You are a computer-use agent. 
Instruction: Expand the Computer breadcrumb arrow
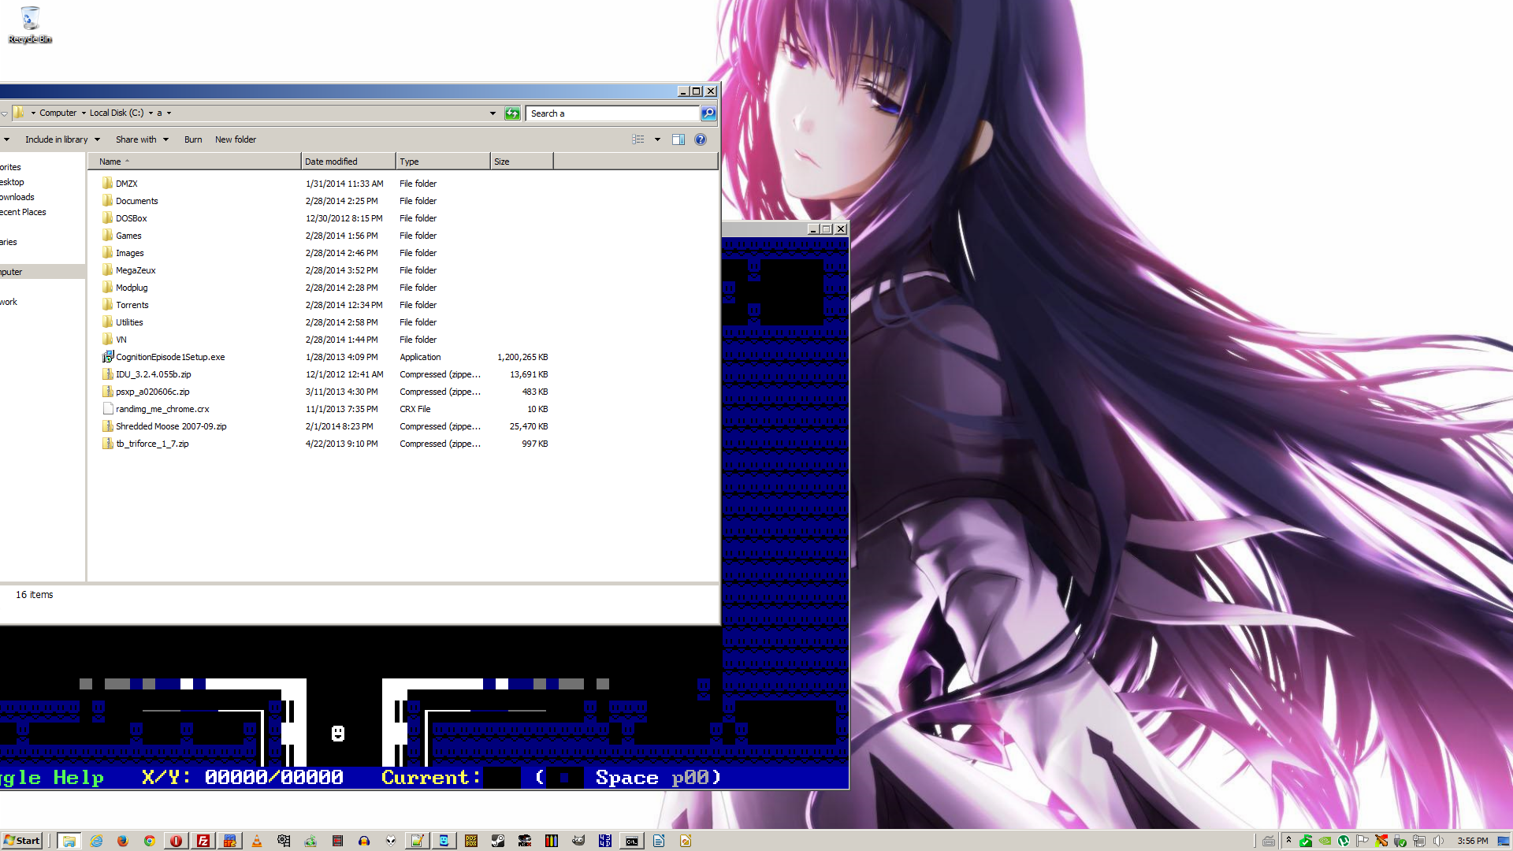[84, 113]
